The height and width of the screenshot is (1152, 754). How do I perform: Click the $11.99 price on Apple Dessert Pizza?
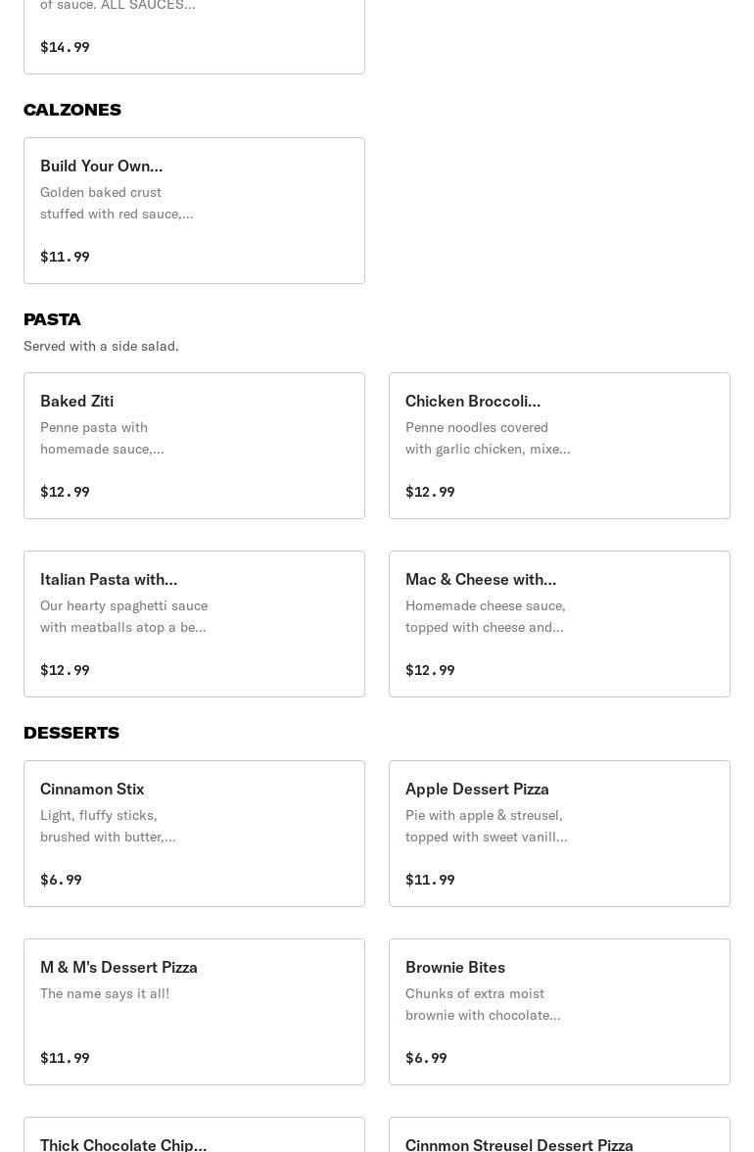[430, 880]
